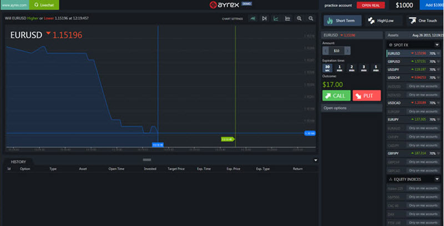444x226 pixels.
Task: Collapse EQUITY INDICES asset group
Action: coord(437,179)
